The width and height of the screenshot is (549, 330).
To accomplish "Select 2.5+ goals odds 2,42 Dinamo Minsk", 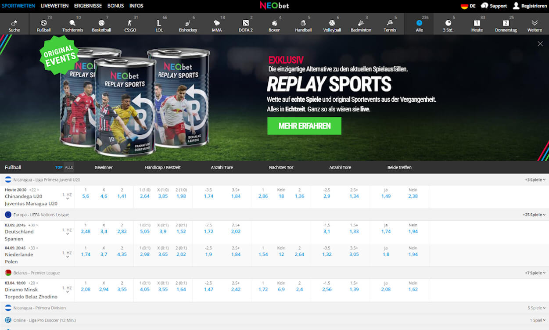I will [x=236, y=290].
